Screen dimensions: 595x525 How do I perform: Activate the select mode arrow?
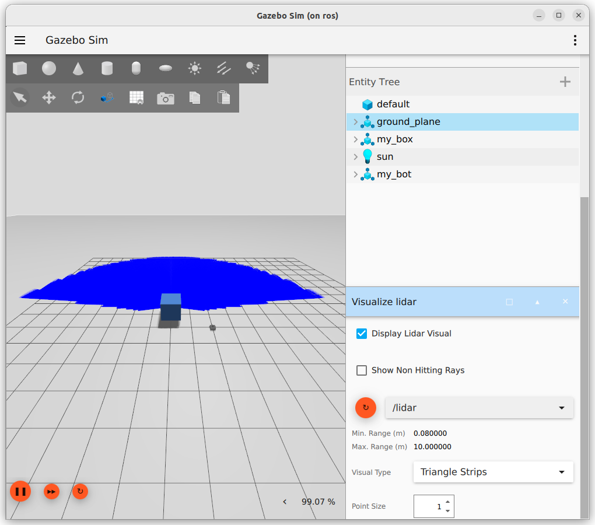(20, 97)
